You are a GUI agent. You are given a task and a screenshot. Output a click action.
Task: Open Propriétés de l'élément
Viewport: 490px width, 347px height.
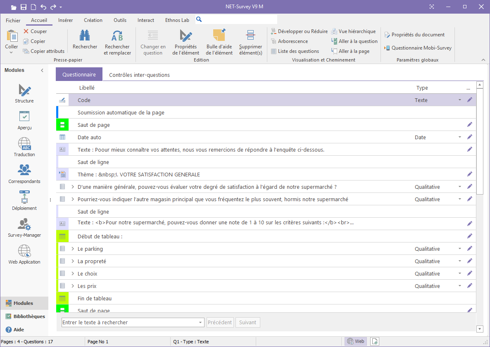[186, 43]
